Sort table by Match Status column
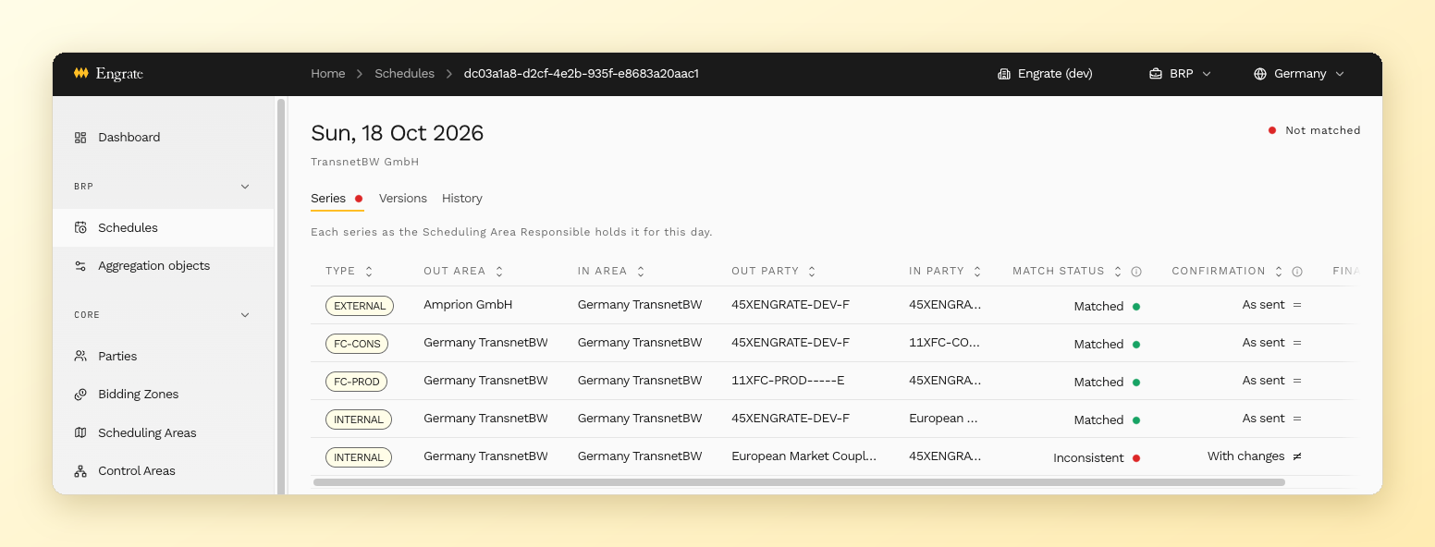The width and height of the screenshot is (1435, 547). (1118, 272)
